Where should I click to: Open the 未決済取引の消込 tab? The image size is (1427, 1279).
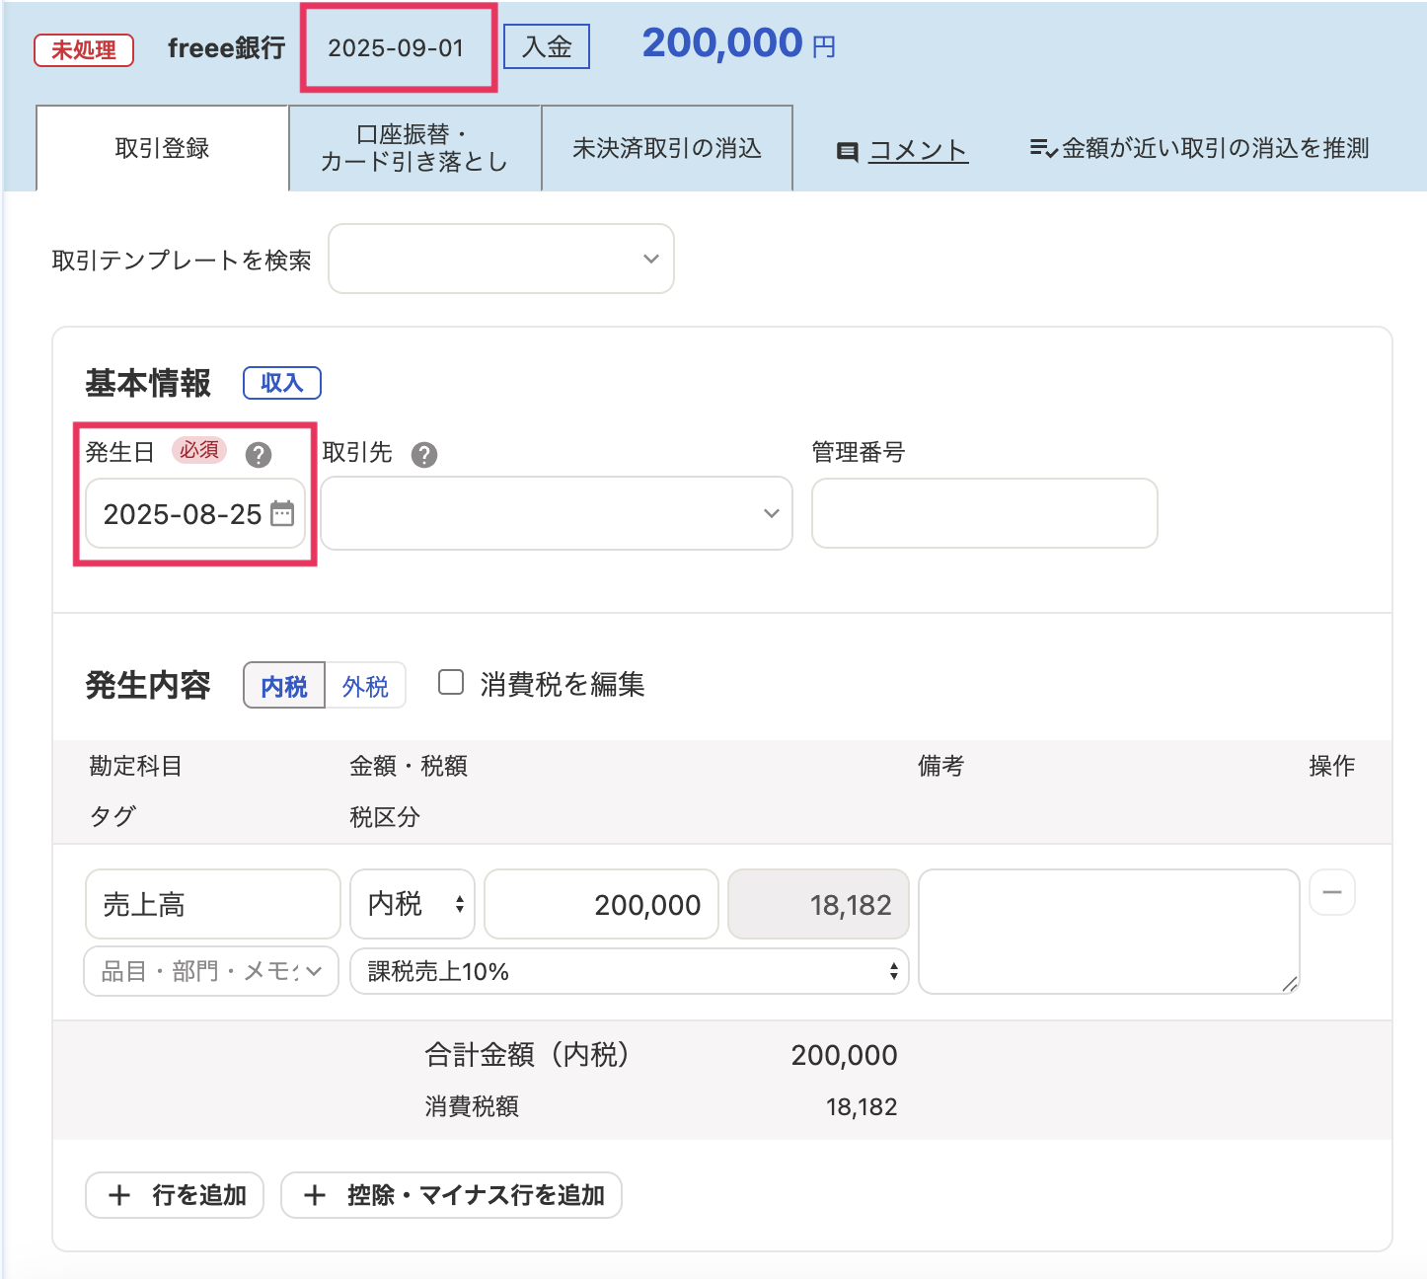tap(666, 148)
